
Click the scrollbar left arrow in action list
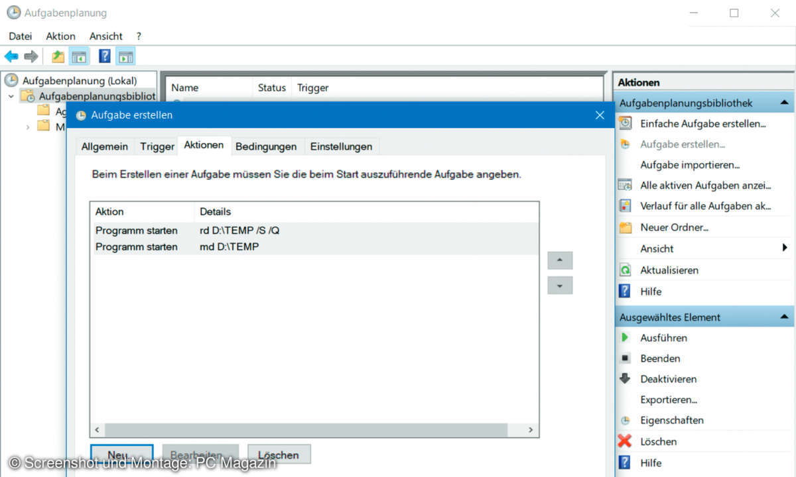tap(98, 430)
